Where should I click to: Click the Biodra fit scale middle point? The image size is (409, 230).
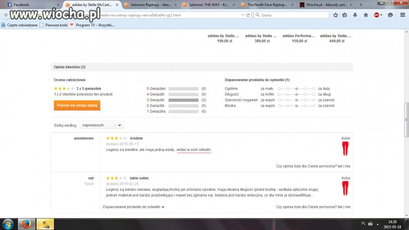pos(297,106)
